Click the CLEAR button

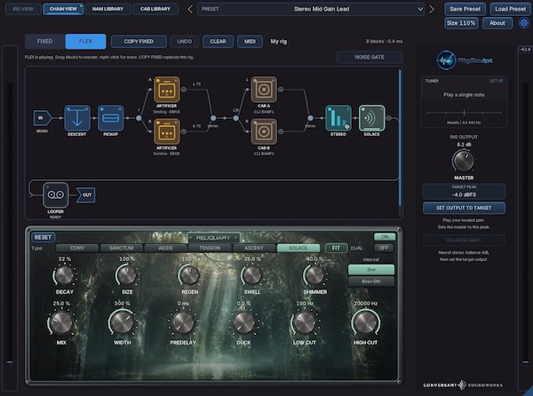(218, 42)
